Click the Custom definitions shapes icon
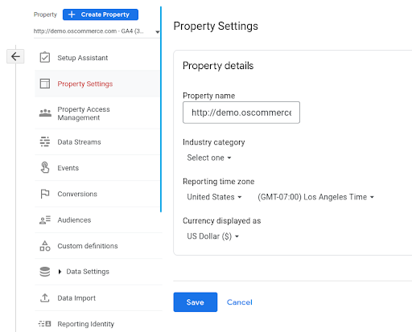This screenshot has width=412, height=332. point(45,246)
